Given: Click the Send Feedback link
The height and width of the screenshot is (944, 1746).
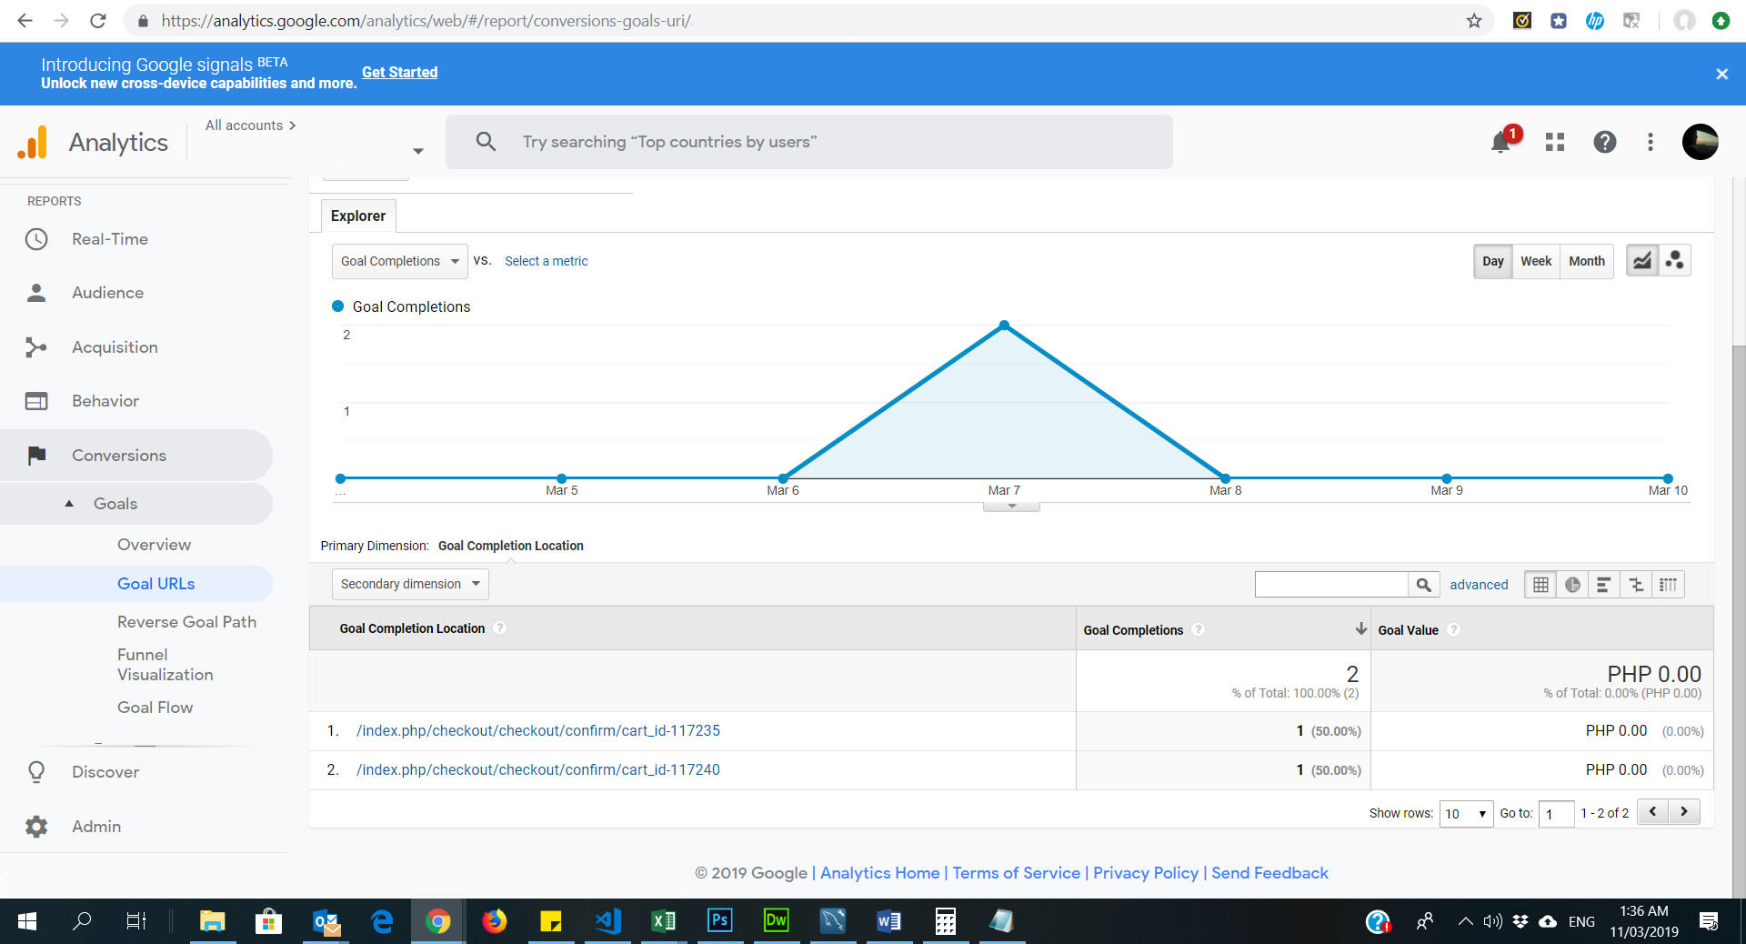Looking at the screenshot, I should pyautogui.click(x=1269, y=873).
